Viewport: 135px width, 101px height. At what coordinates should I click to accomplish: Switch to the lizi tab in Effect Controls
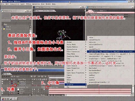(x=101, y=11)
